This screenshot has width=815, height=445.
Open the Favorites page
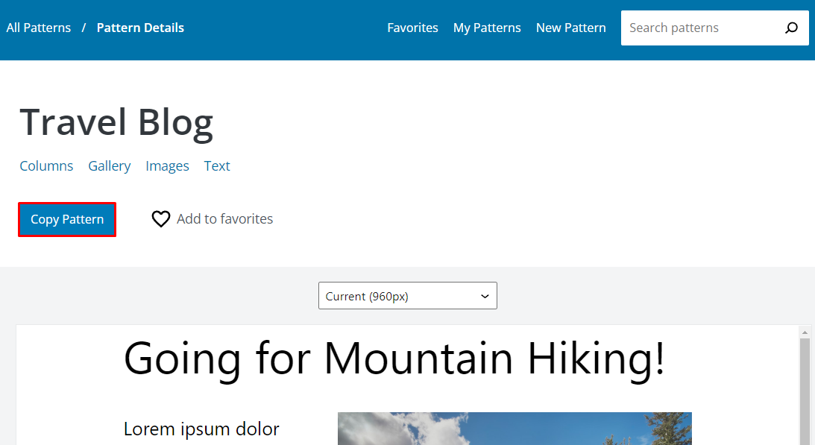pyautogui.click(x=412, y=28)
